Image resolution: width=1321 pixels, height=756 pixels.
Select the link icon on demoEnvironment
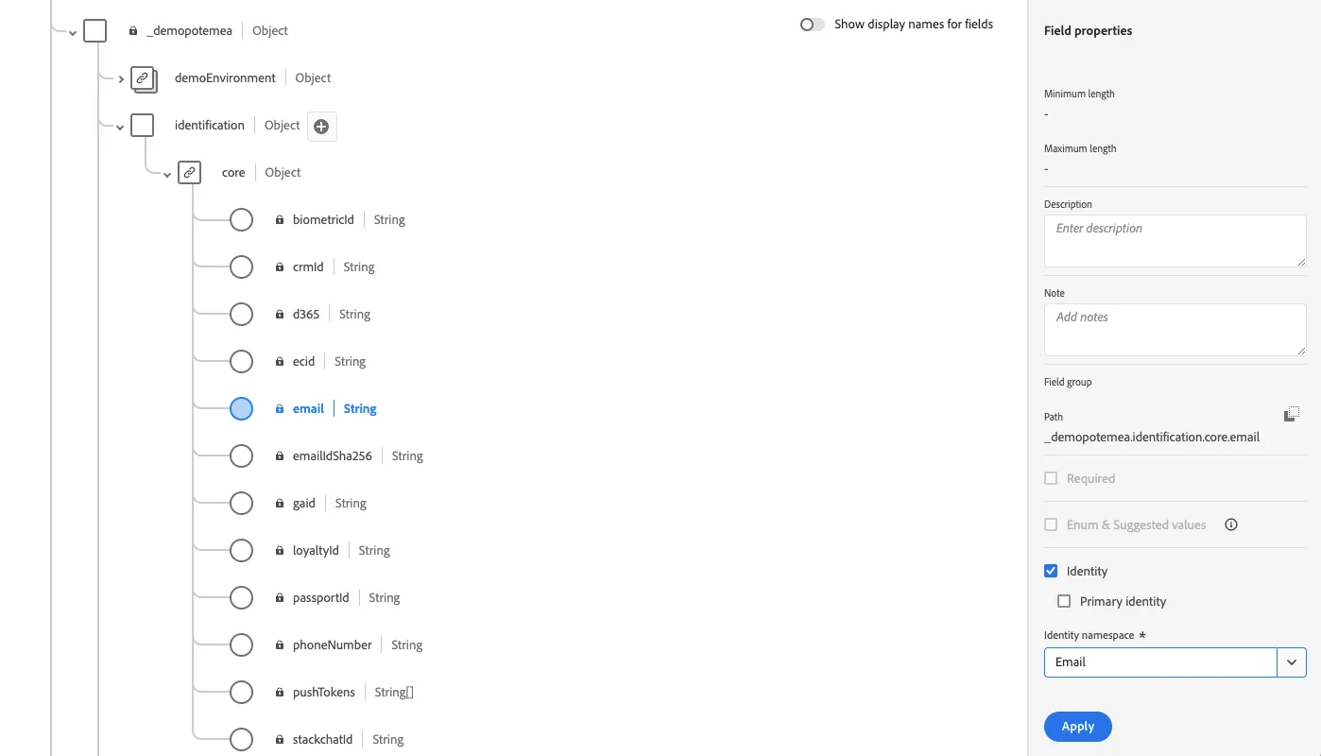click(x=144, y=79)
